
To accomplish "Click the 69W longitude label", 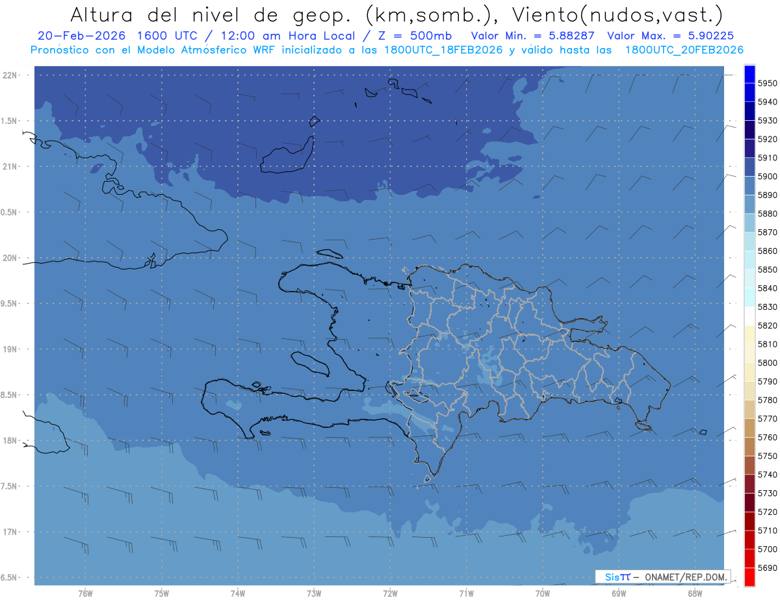I will click(x=619, y=593).
